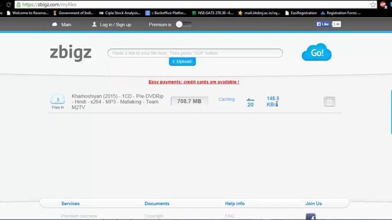The image size is (392, 220).
Task: Open the Registration Form bookmark
Action: [341, 13]
